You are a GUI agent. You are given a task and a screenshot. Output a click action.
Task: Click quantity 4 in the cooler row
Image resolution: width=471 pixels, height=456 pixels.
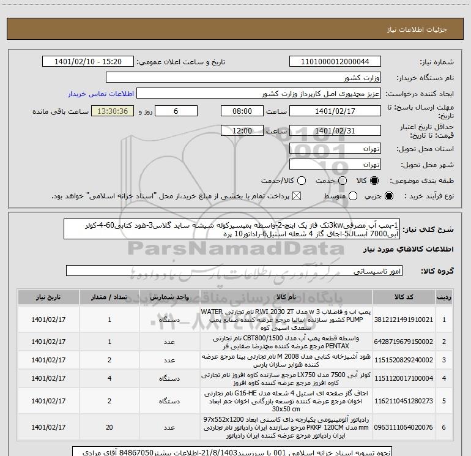109,378
